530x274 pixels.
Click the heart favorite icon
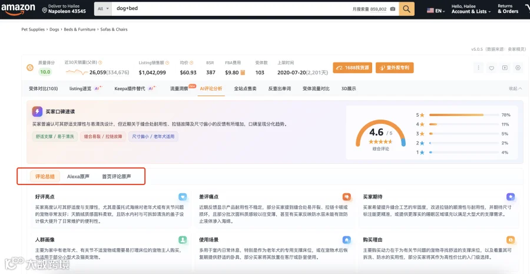tap(492, 68)
